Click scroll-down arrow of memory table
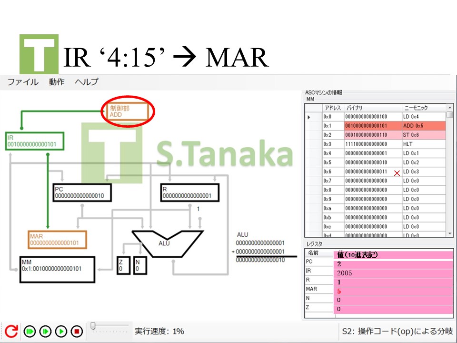 449,233
